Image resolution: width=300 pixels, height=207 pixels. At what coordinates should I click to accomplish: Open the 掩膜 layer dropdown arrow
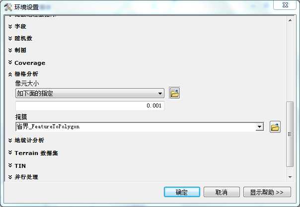coord(259,127)
